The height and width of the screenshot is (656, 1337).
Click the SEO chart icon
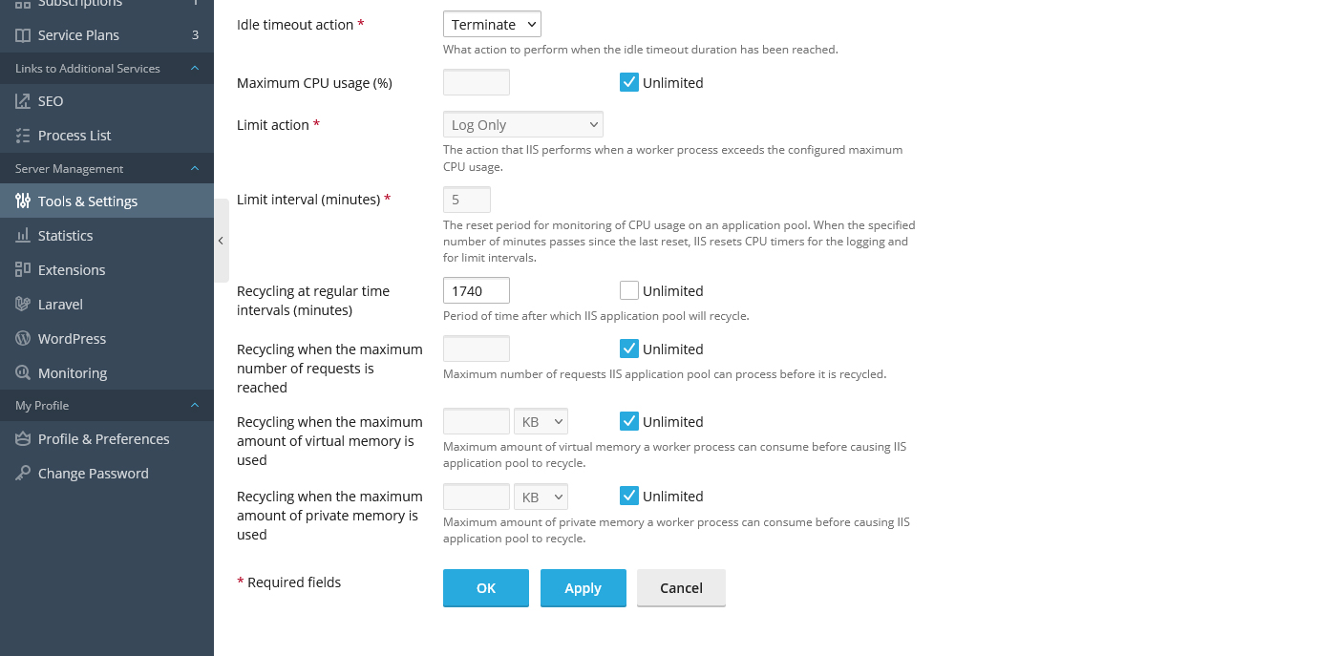[23, 101]
